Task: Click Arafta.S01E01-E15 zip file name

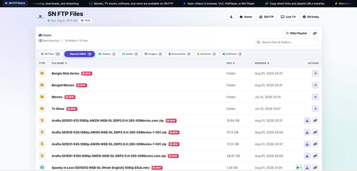Action: click(108, 120)
